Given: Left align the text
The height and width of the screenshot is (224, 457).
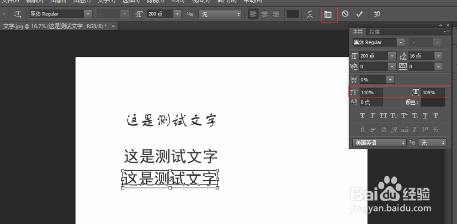Looking at the screenshot, I should coord(253,14).
